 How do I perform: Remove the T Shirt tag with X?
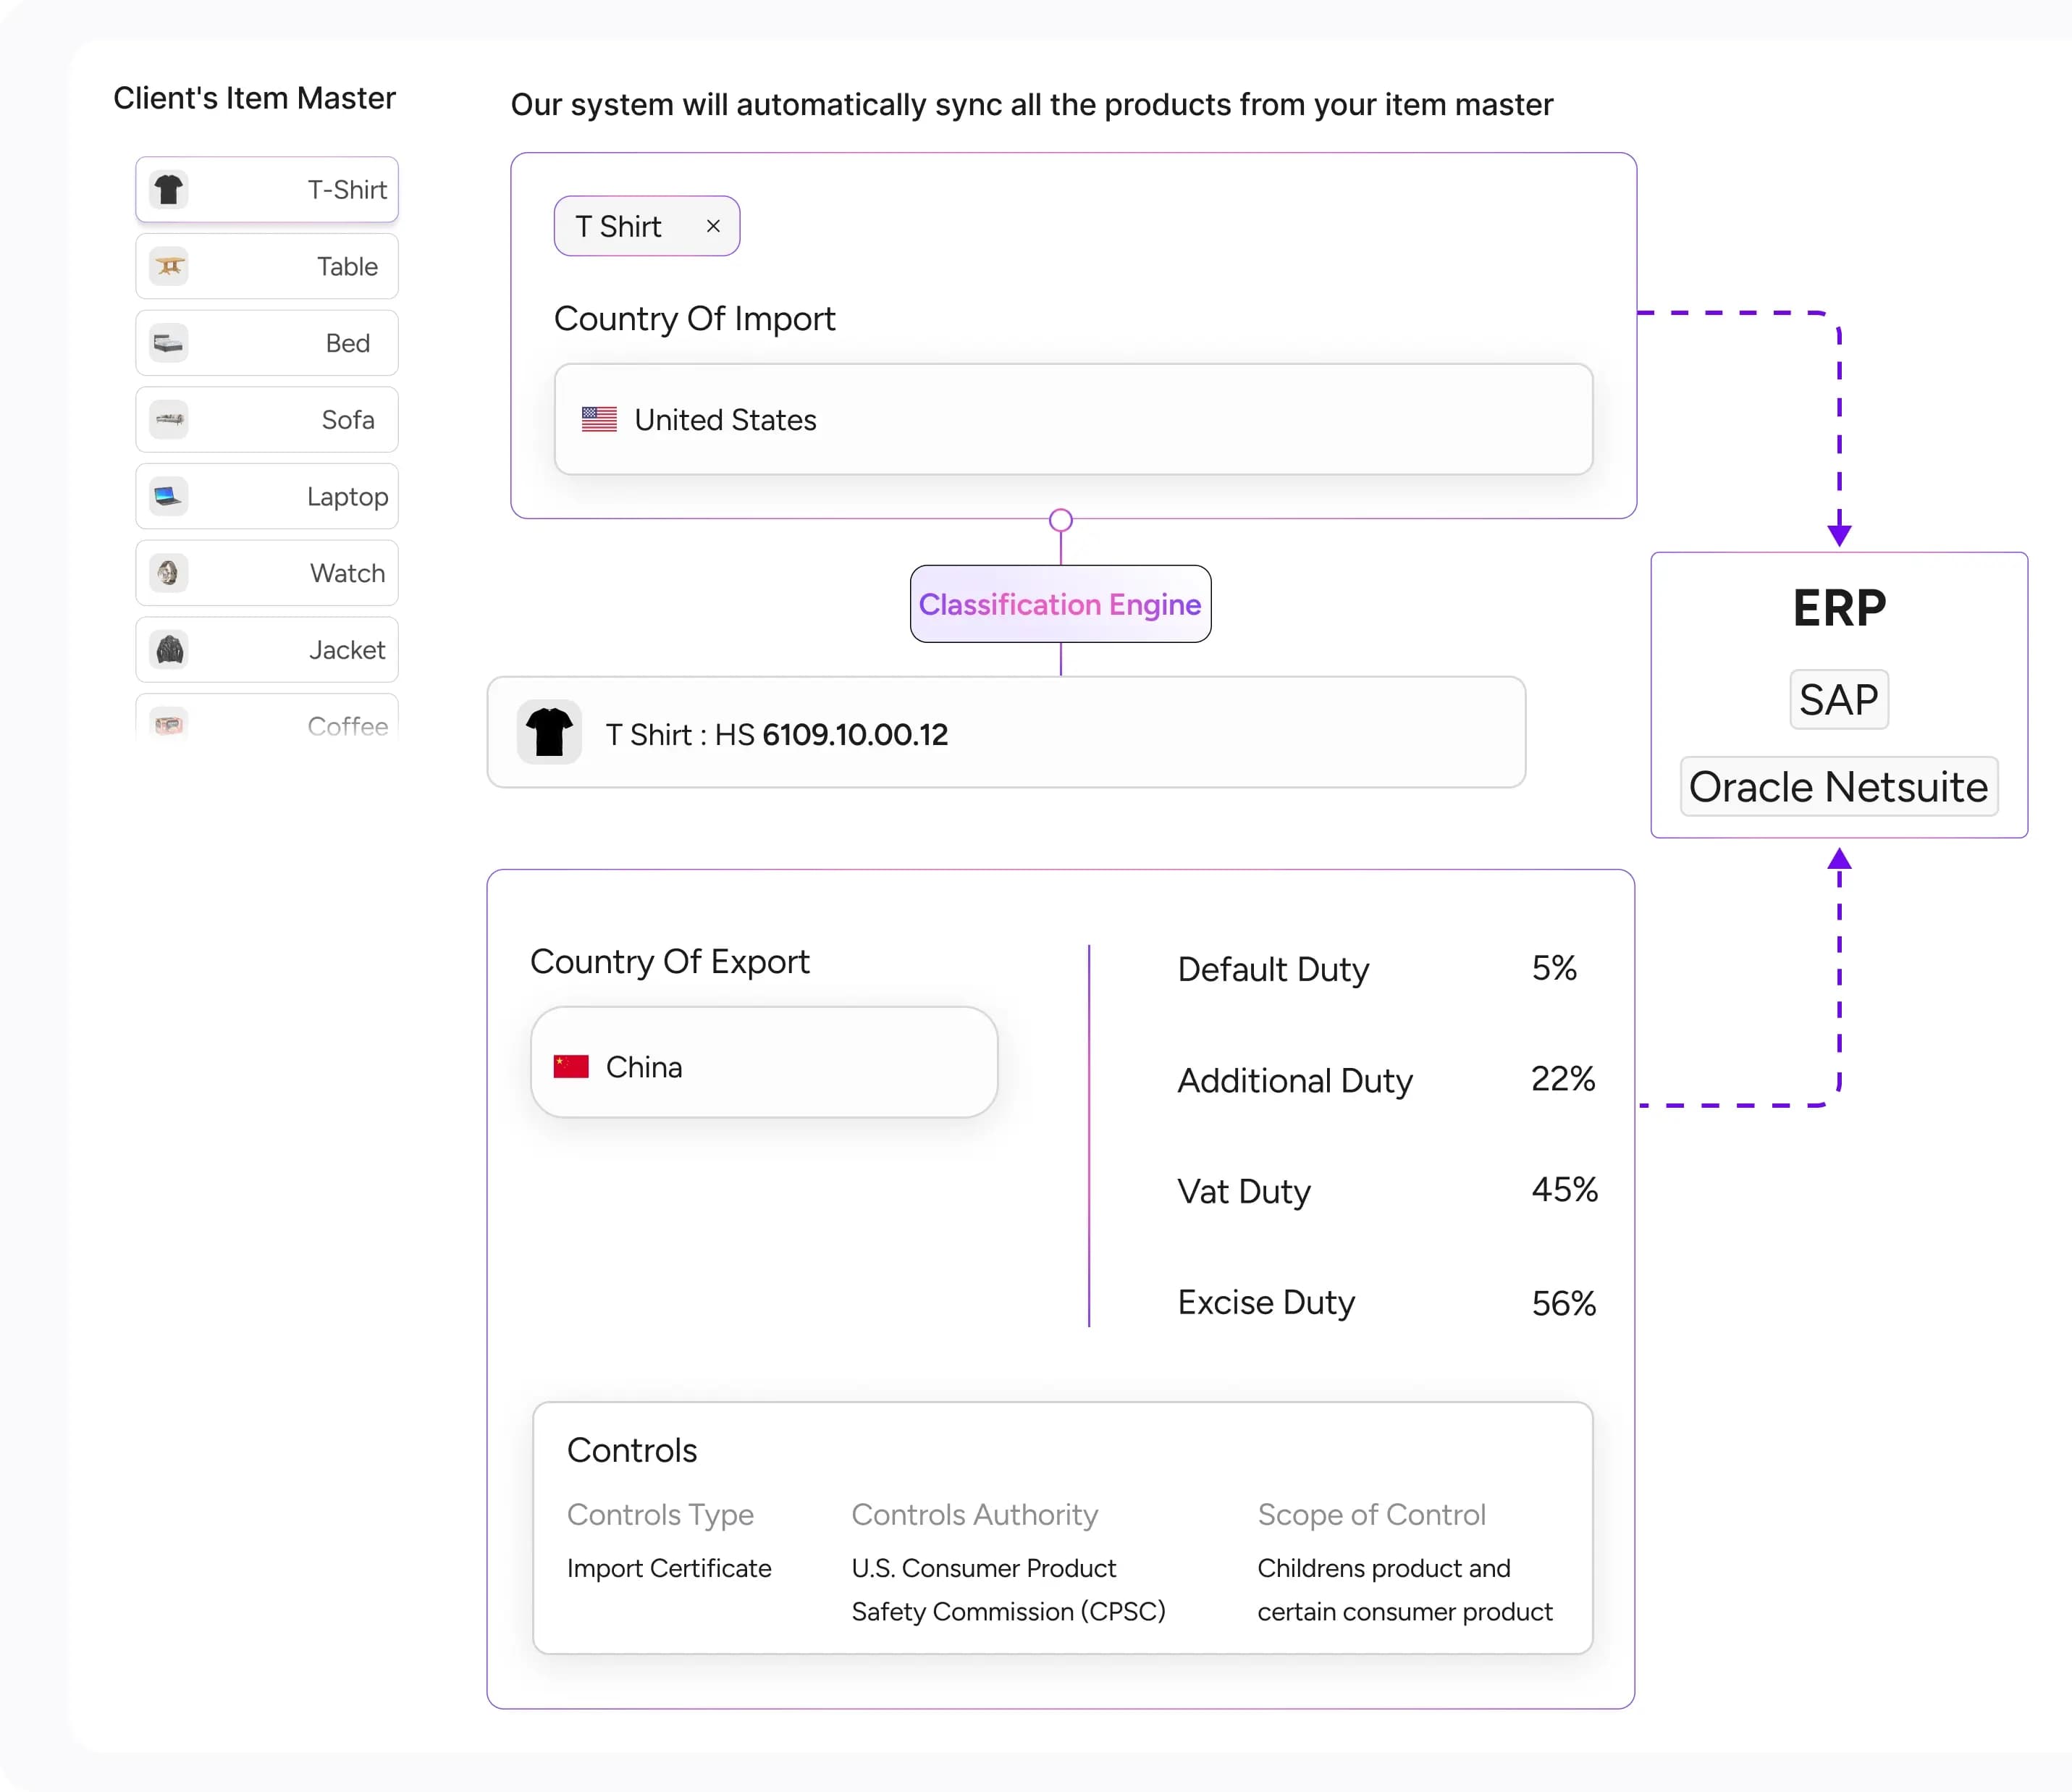point(713,227)
